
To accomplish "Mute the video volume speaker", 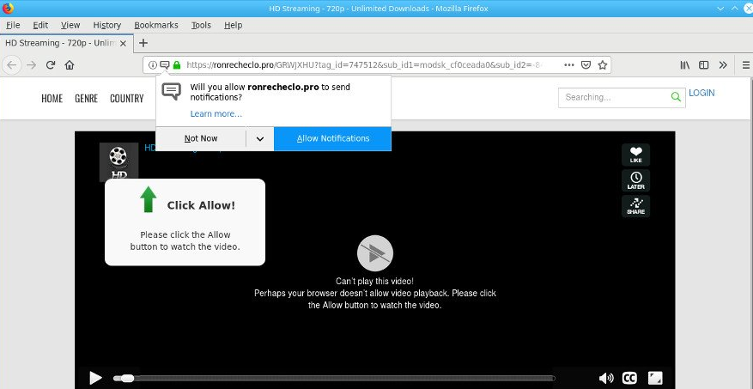I will tap(606, 378).
